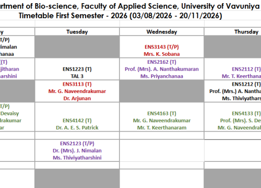Image resolution: width=261 pixels, height=188 pixels.
Task: Select the ENS4163 (T) Wednesday cell
Action: [162, 117]
